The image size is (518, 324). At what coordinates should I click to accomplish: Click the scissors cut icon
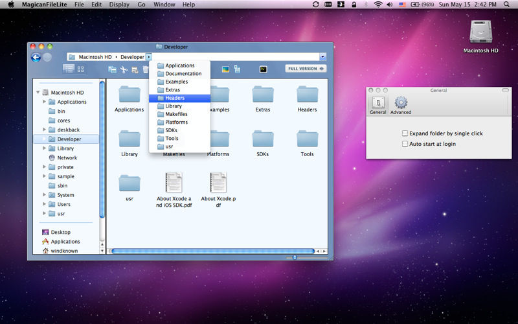[x=124, y=69]
